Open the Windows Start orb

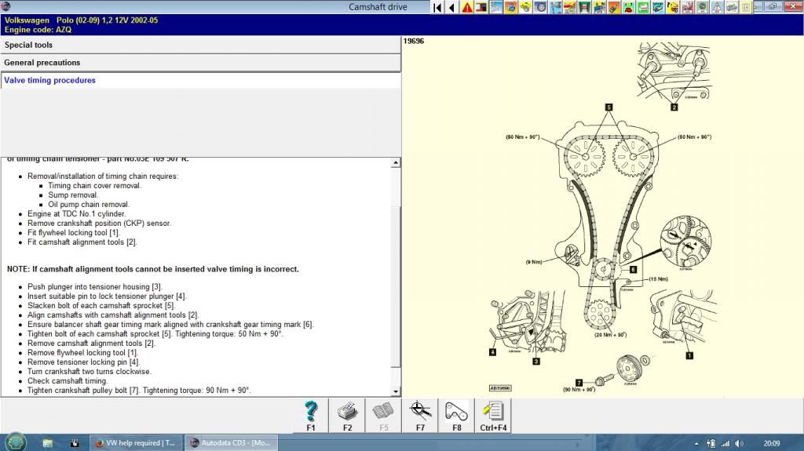pos(16,442)
